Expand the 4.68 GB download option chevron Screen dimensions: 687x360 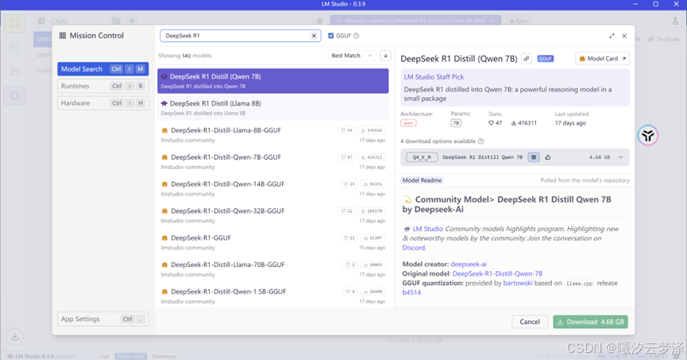[620, 157]
